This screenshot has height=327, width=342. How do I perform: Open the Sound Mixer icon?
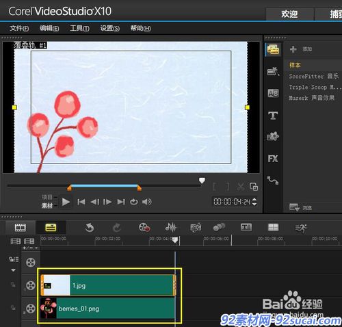click(171, 227)
